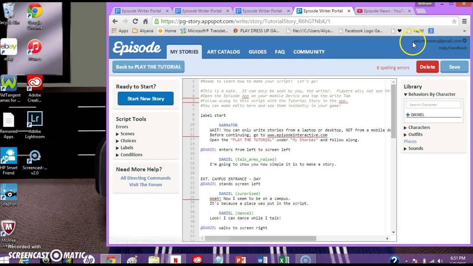
Task: Open Excel from the taskbar
Action: click(284, 260)
